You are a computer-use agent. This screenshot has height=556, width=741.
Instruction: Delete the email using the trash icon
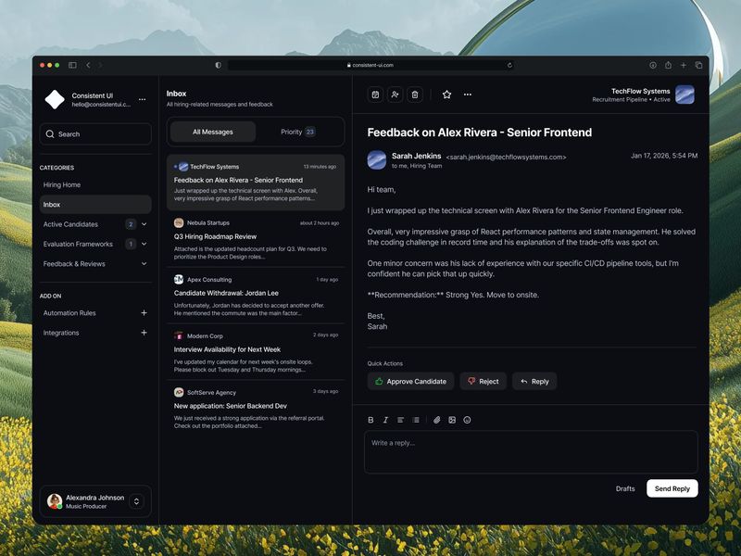coord(416,95)
